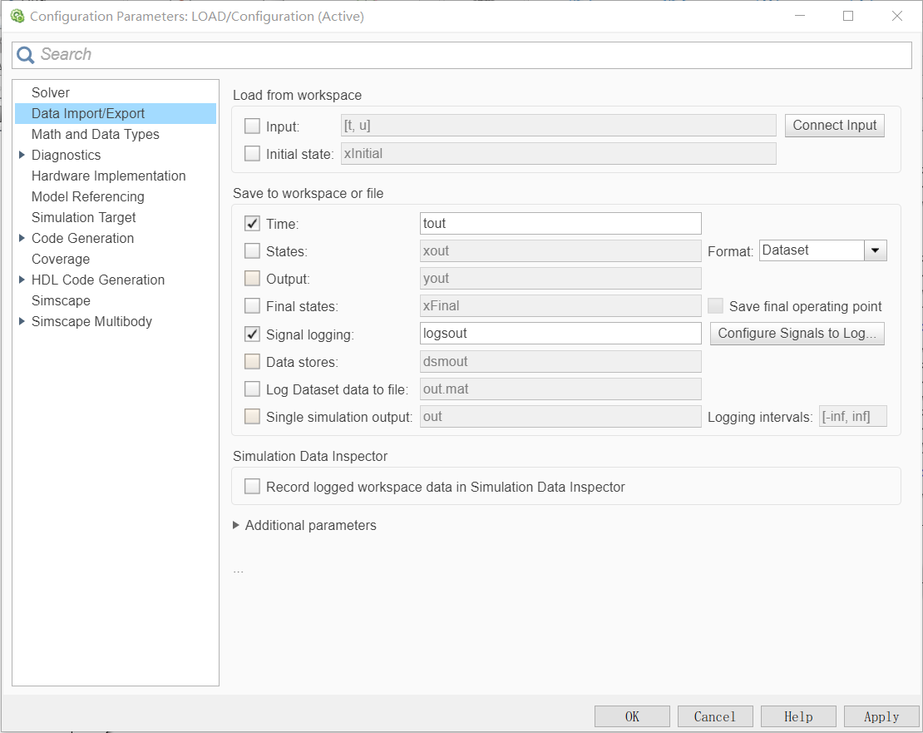Image resolution: width=923 pixels, height=733 pixels.
Task: Click the Connect Input button
Action: 834,126
